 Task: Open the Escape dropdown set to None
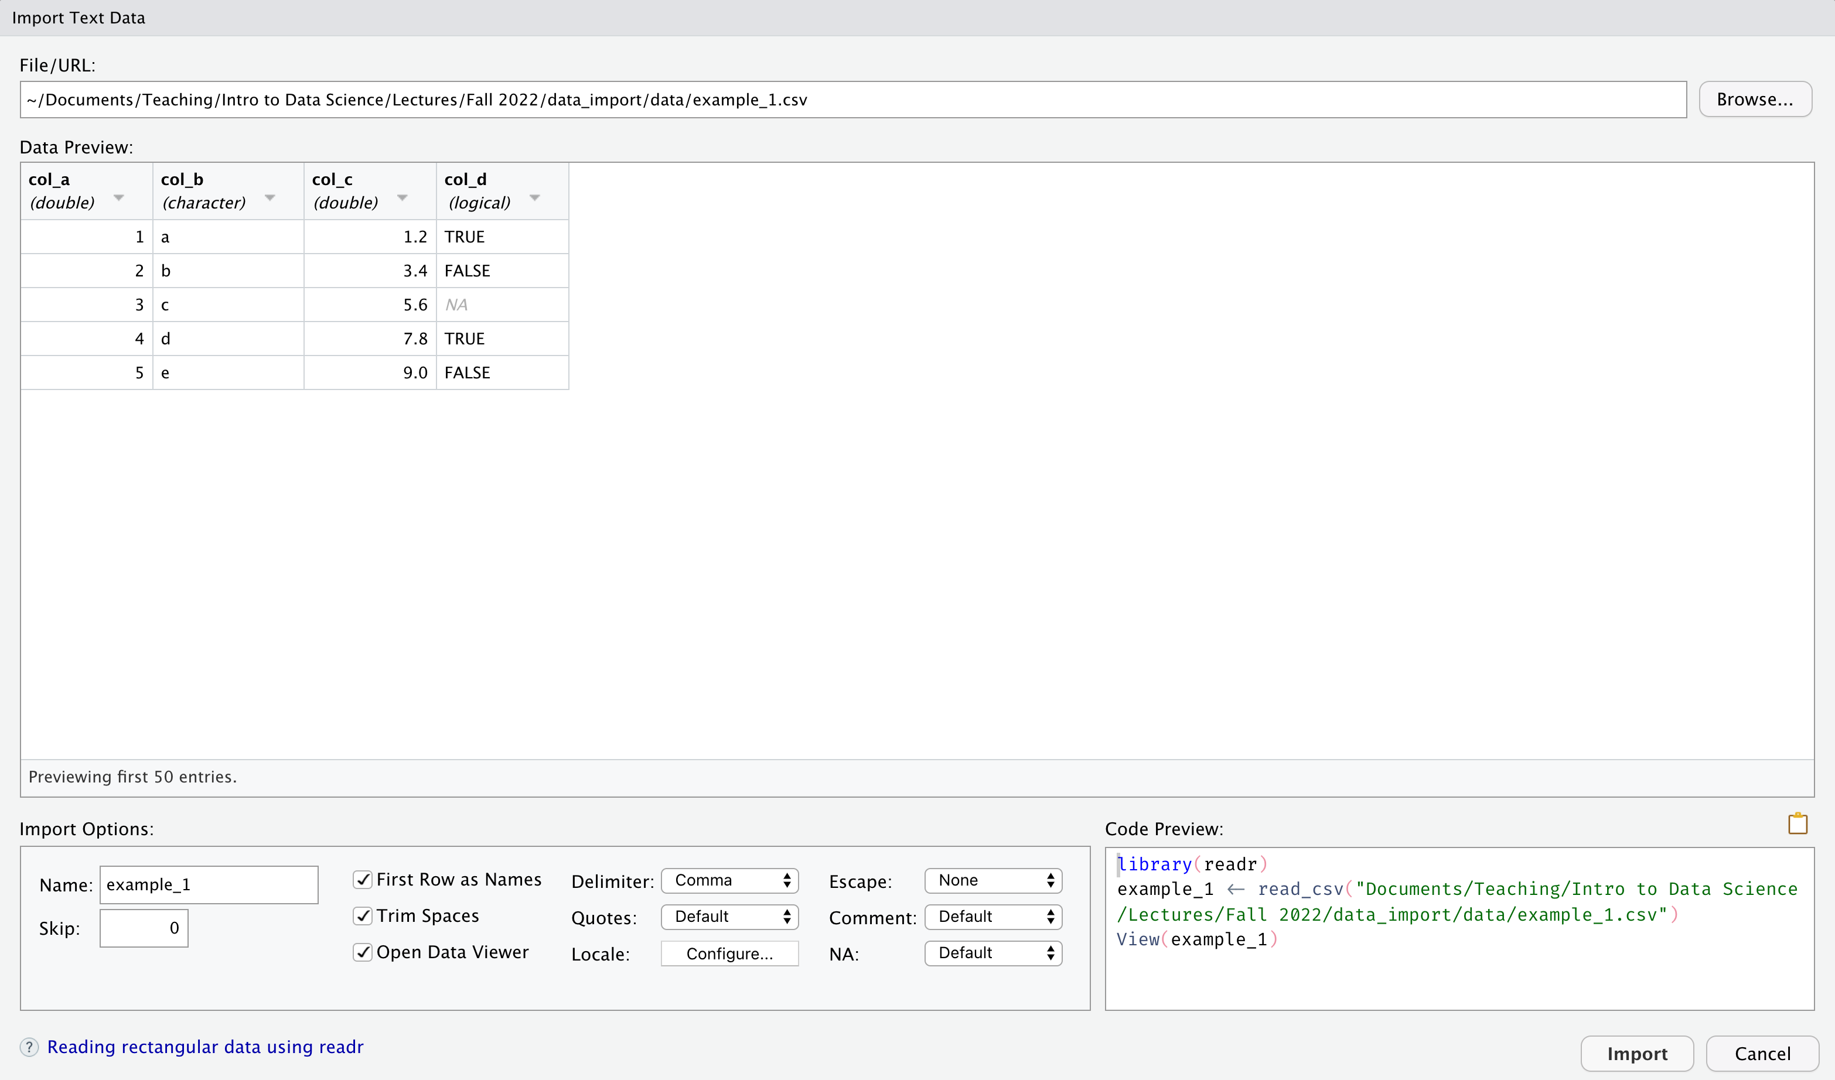(x=993, y=880)
